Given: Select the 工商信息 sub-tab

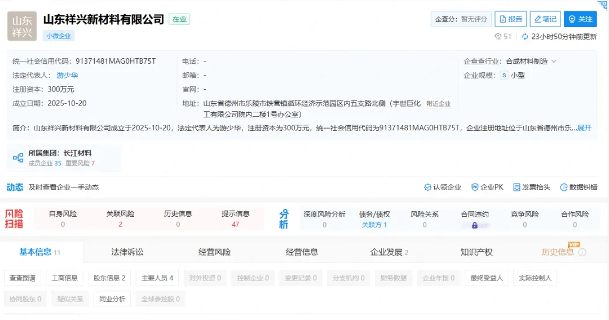Looking at the screenshot, I should point(64,278).
